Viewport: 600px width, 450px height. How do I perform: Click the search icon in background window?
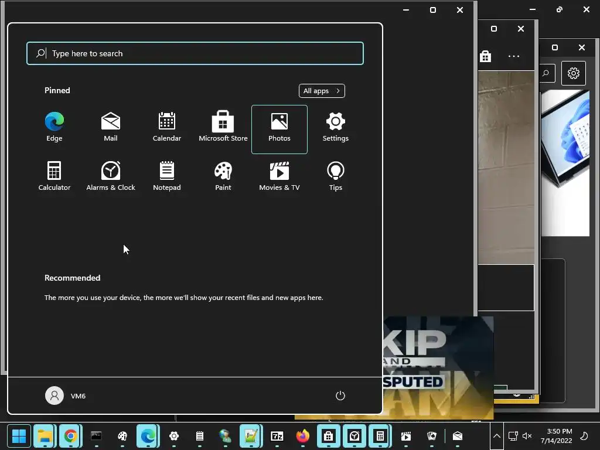pyautogui.click(x=546, y=73)
